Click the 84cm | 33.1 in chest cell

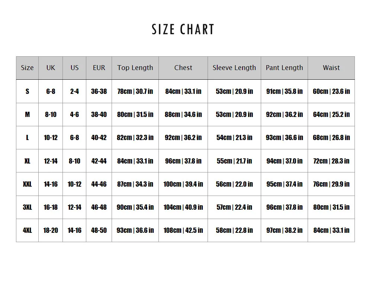tap(183, 91)
